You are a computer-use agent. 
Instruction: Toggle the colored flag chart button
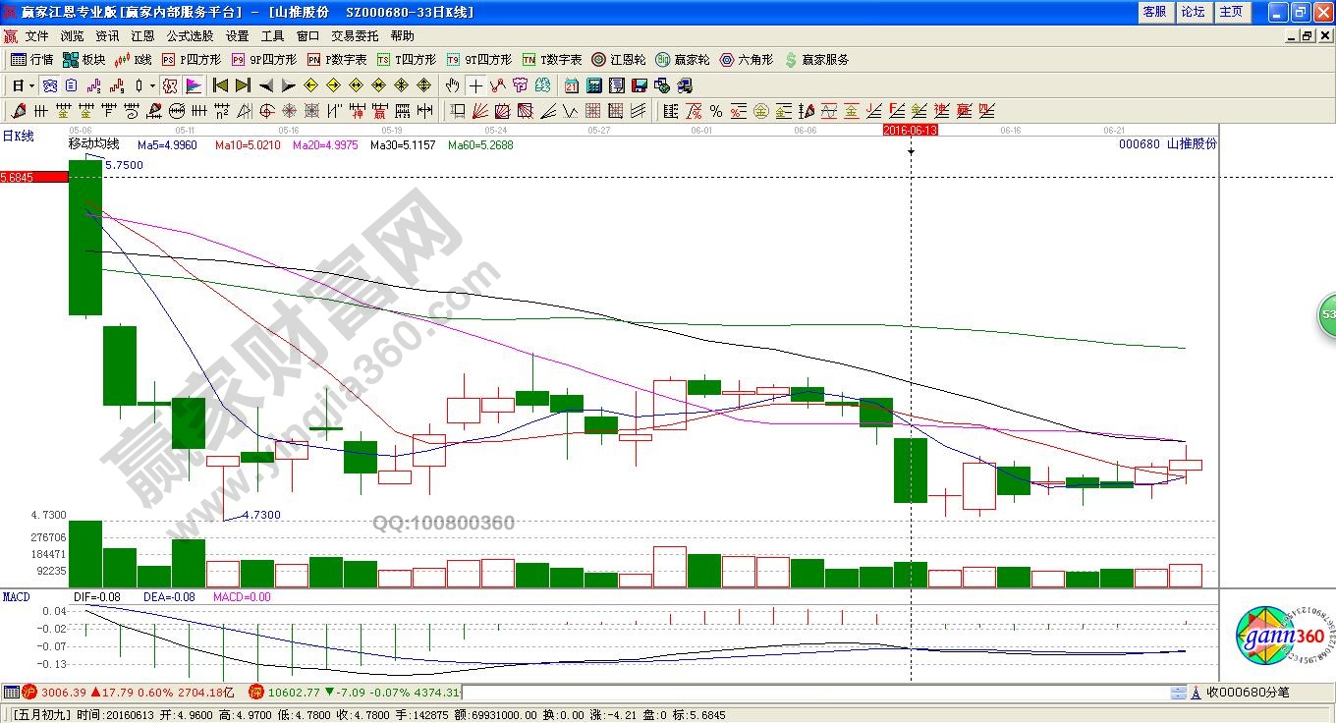pyautogui.click(x=194, y=85)
